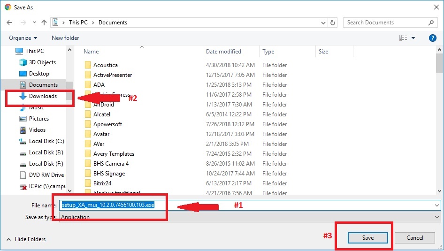Select Local Disk (C:) drive
Screen dimensions: 444x251
pyautogui.click(x=46, y=141)
